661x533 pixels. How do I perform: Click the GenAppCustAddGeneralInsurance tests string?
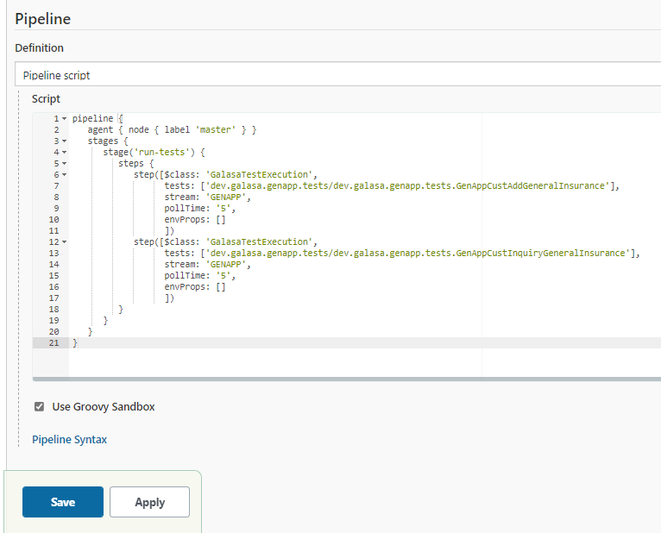(x=407, y=185)
